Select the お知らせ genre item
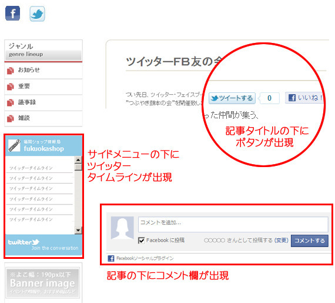335x303 pixels. 43,71
